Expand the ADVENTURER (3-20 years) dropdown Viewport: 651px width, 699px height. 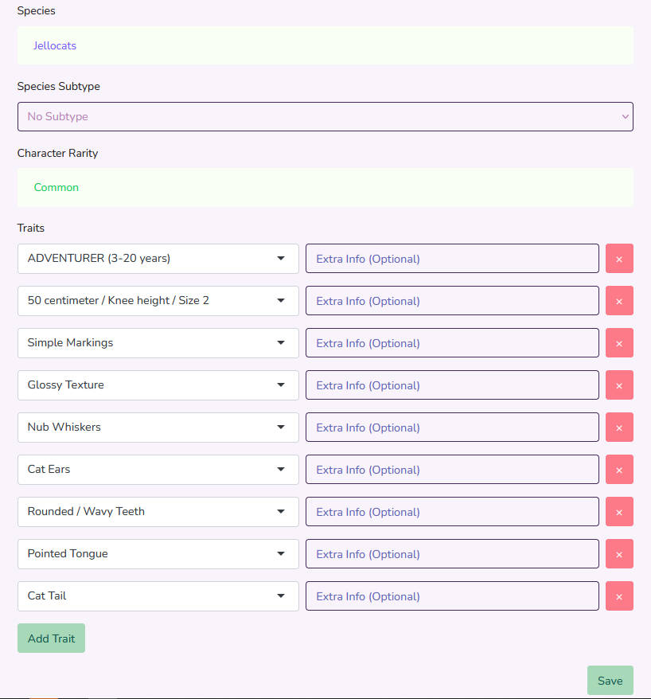click(x=158, y=259)
